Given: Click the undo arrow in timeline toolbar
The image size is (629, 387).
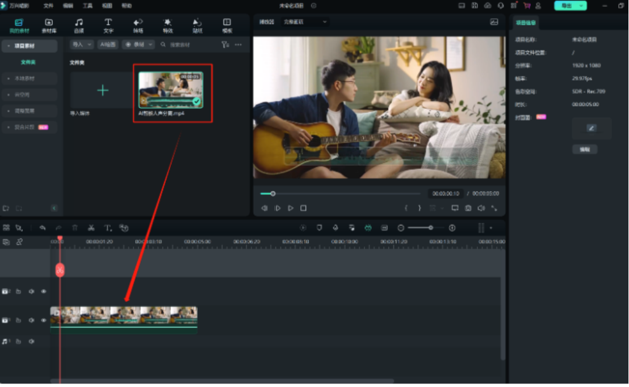Looking at the screenshot, I should point(43,228).
